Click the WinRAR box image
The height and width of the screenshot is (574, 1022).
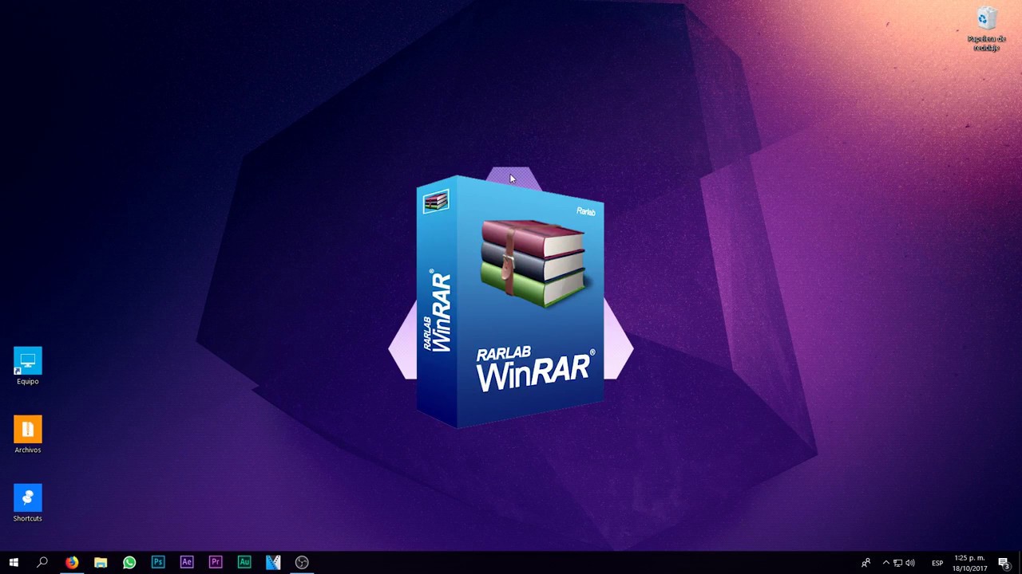[x=510, y=301]
